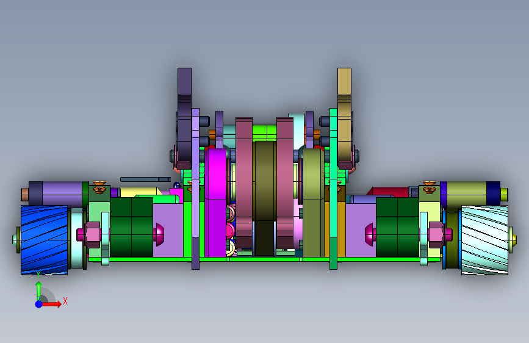
Task: Click the pink hex nut near the cyan gear
Action: coord(436,234)
